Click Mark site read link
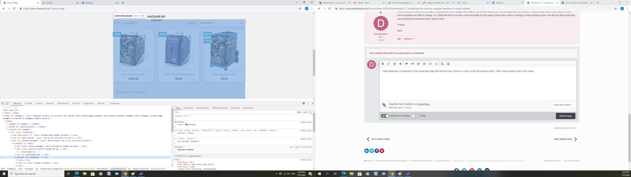This screenshot has width=631, height=177. (x=572, y=161)
